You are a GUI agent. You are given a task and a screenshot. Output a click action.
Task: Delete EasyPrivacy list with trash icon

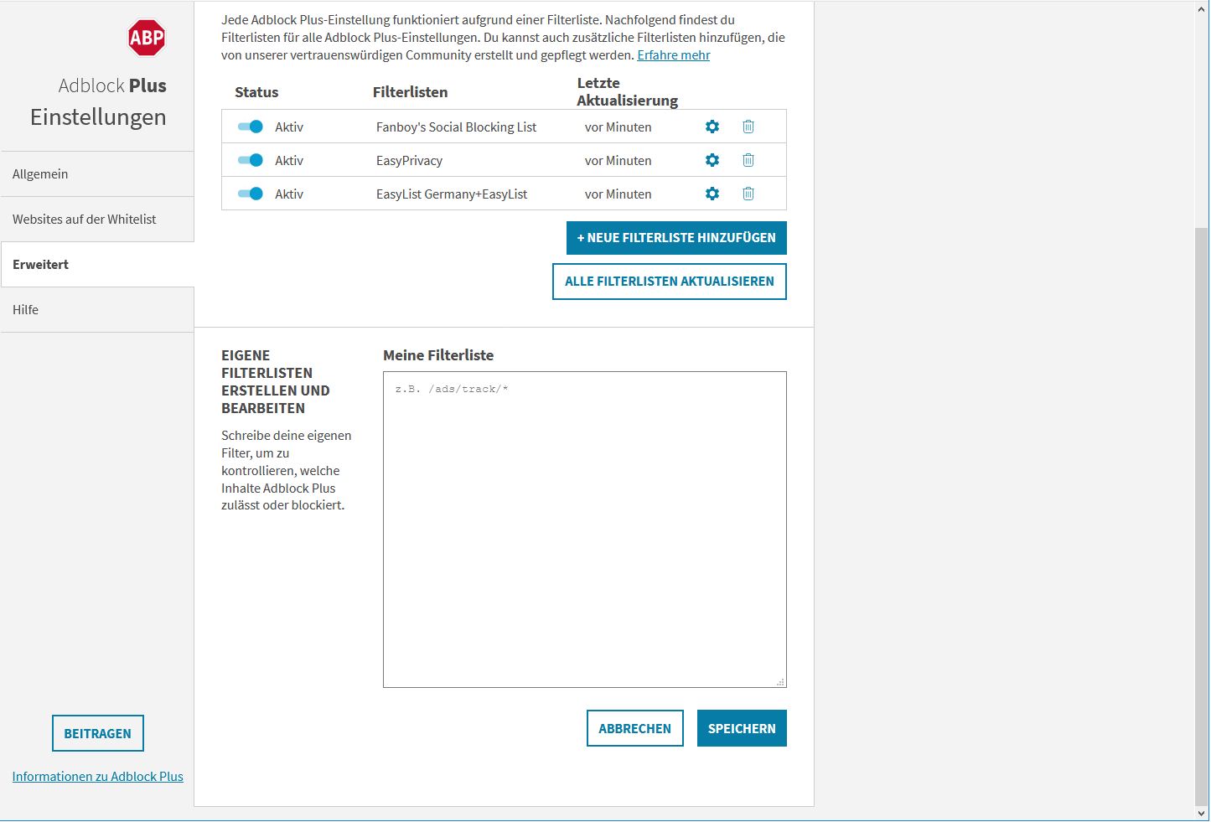748,160
